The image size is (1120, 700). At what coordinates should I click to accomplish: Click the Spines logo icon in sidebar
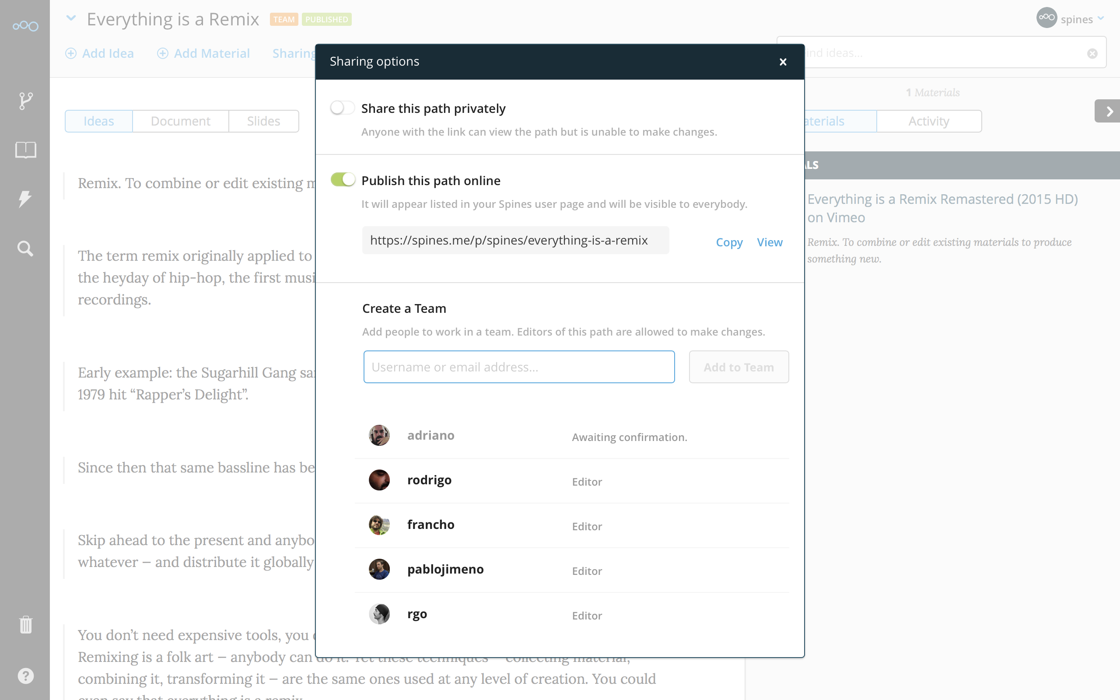pyautogui.click(x=25, y=26)
